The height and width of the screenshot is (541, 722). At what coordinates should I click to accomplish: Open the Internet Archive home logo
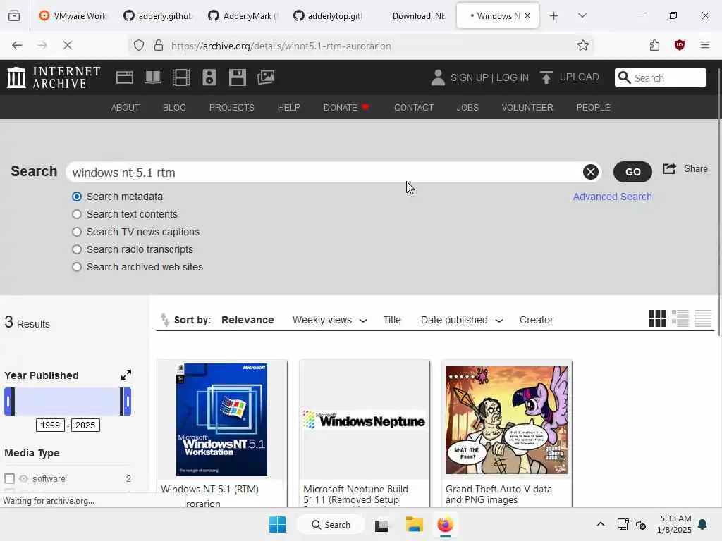point(54,77)
